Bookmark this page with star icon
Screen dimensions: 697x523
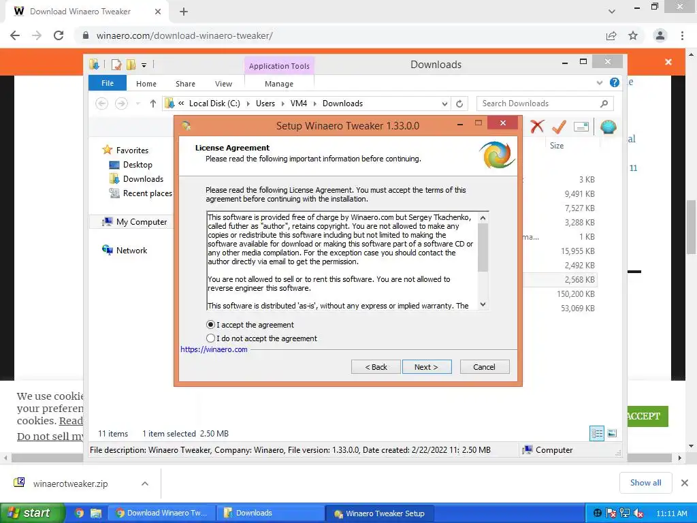tap(633, 35)
